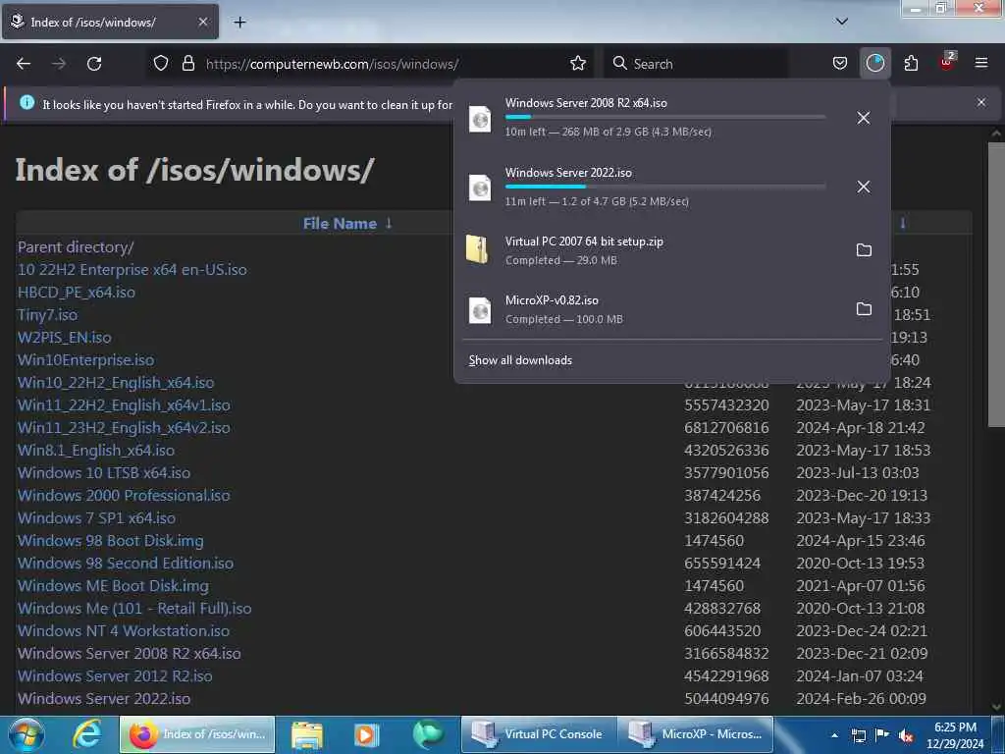
Task: Open Win11_22H2_English_x64v1.iso link
Action: click(124, 405)
